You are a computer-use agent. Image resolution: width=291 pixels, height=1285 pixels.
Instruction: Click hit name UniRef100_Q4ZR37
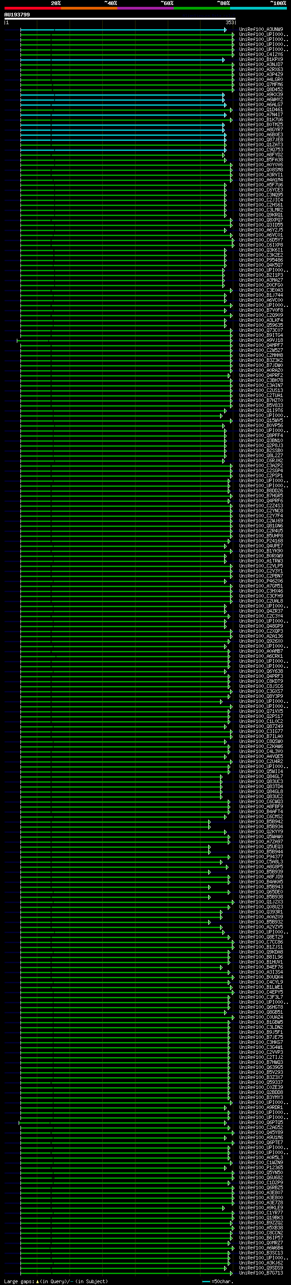pyautogui.click(x=261, y=610)
